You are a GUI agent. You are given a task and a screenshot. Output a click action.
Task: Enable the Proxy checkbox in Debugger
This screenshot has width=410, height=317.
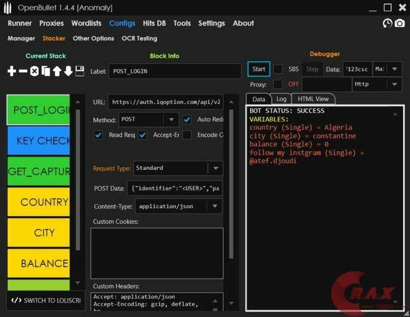click(x=277, y=84)
